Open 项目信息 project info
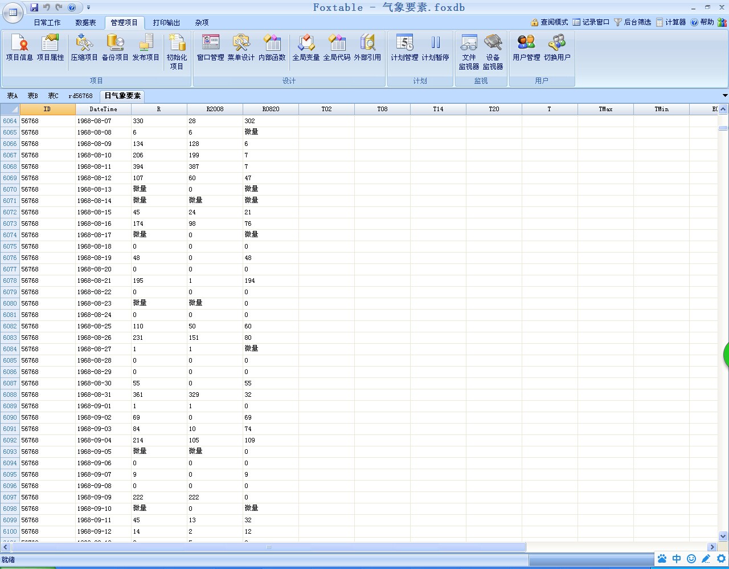729x569 pixels. (19, 47)
